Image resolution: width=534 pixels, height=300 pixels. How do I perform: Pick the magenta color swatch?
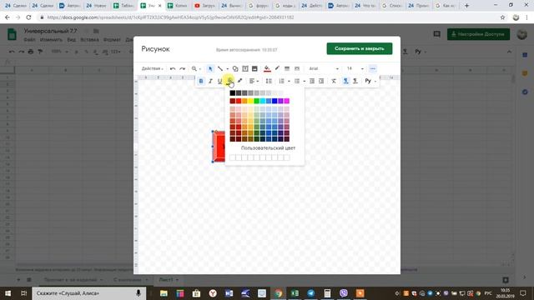click(287, 101)
